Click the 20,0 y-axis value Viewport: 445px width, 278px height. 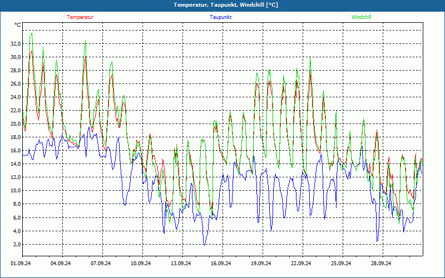tap(16, 123)
